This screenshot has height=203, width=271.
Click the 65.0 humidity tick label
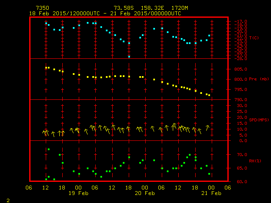pos(242,168)
